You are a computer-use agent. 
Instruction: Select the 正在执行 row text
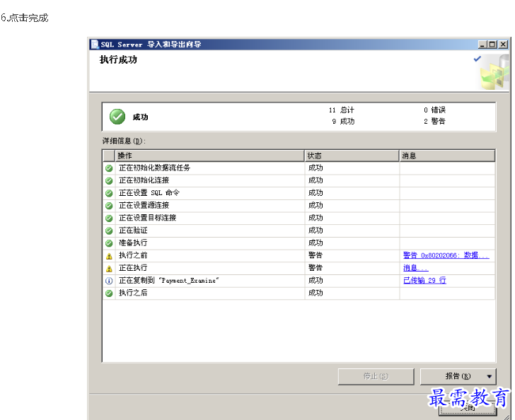point(133,268)
